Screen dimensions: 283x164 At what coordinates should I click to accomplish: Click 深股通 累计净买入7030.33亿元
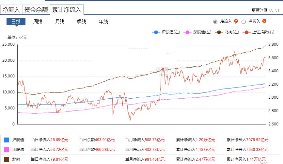[x=247, y=150]
